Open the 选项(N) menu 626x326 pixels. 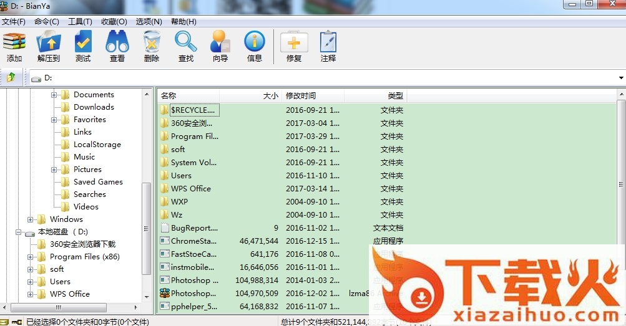(149, 22)
